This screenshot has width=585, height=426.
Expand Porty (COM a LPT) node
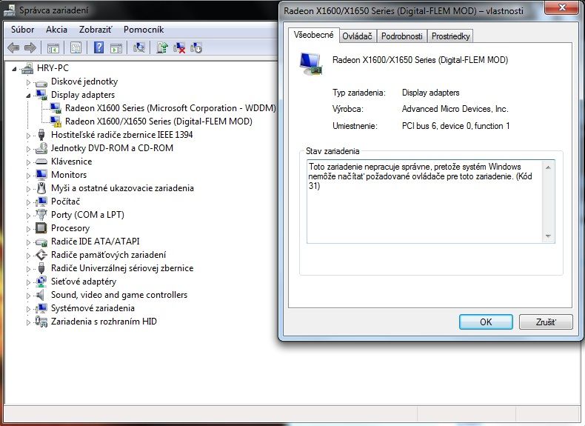pos(28,216)
